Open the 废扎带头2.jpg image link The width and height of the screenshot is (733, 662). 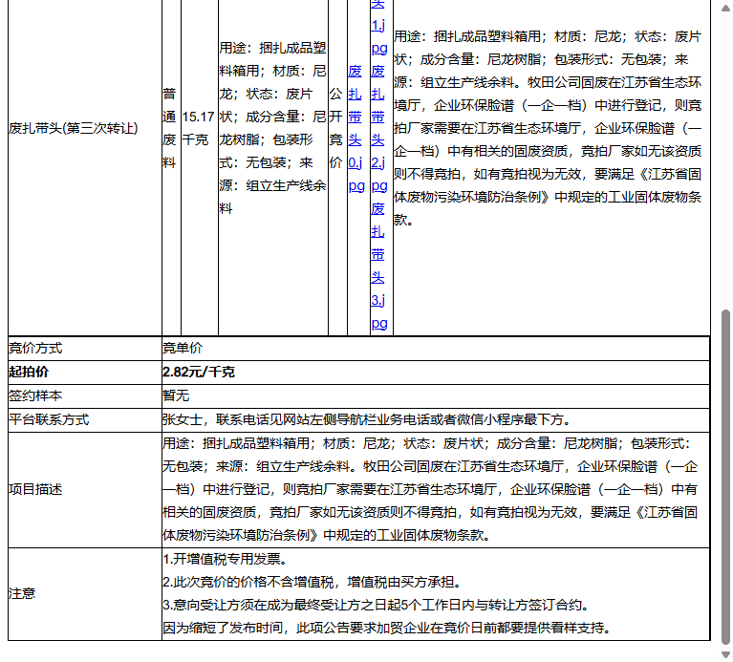[x=378, y=128]
